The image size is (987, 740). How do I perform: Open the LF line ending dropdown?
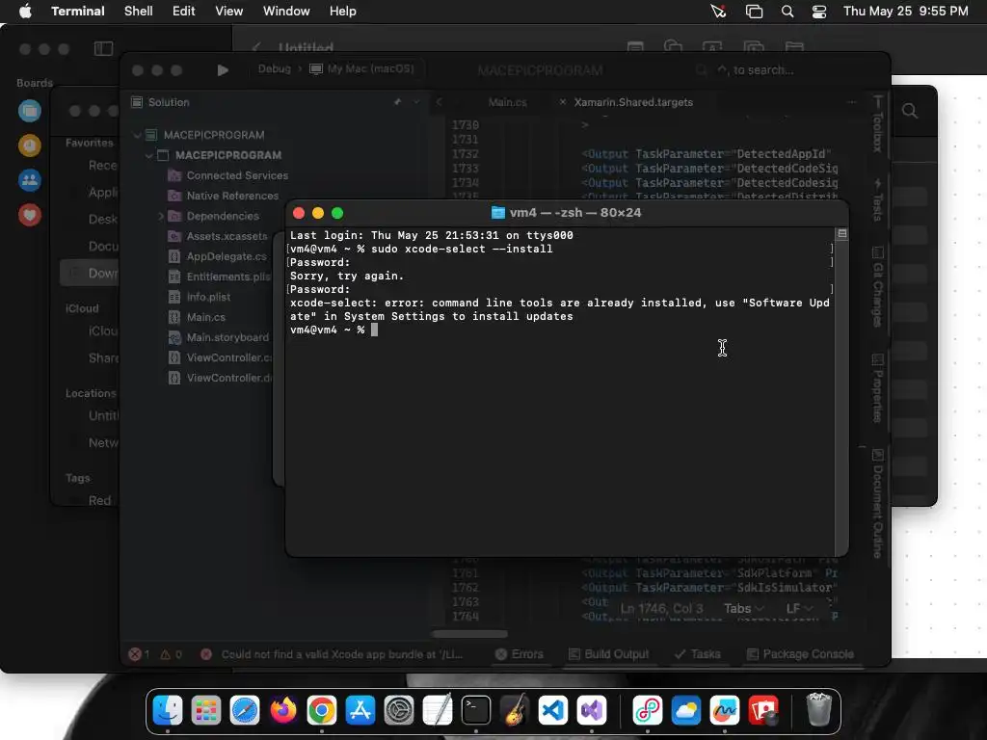[x=799, y=609]
